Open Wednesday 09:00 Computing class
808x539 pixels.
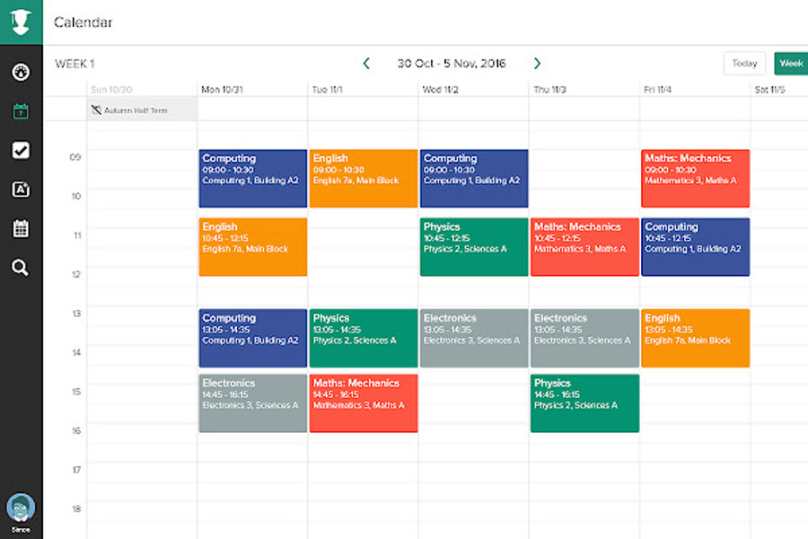tap(474, 179)
